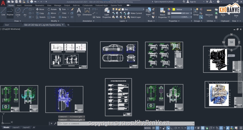Click the Fillet command
The height and width of the screenshot is (130, 243).
click(x=63, y=13)
